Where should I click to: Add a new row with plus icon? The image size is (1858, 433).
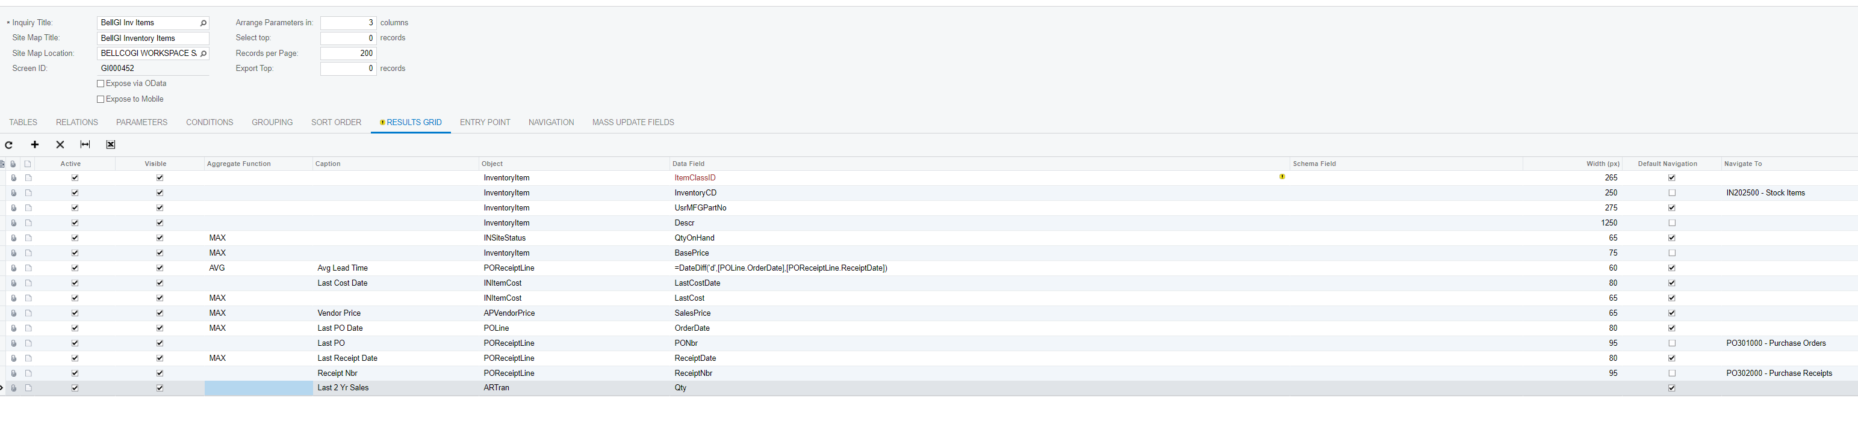coord(35,145)
